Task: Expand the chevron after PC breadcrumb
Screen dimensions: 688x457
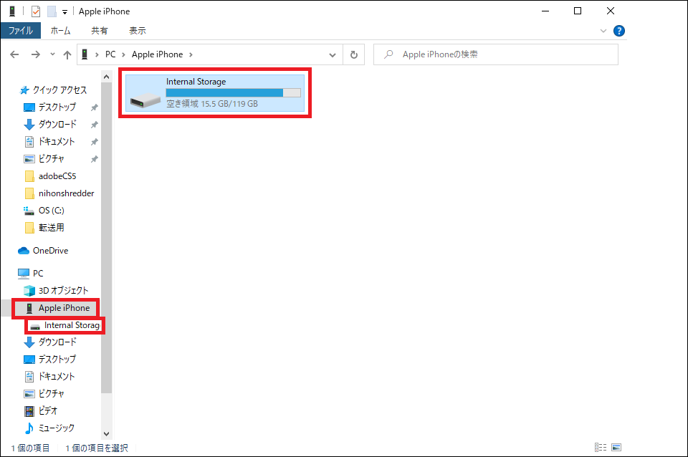Action: point(124,54)
